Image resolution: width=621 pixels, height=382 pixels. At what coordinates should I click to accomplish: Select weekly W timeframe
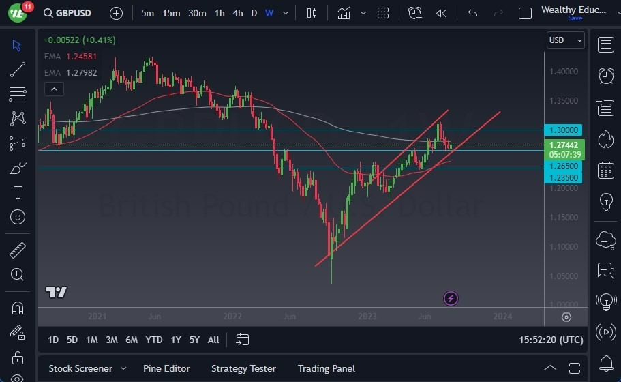269,13
